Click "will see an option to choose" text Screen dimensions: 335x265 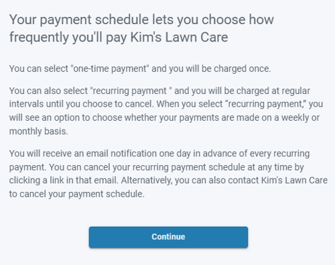point(66,117)
